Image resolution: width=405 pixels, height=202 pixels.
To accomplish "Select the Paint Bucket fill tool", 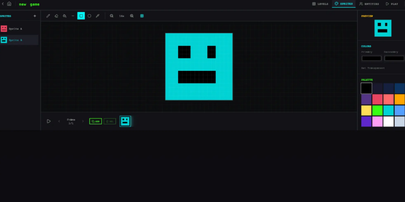I will tap(65, 16).
